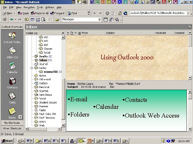This screenshot has width=193, height=144.
Task: Open the New button dropdown arrow
Action: coord(14,13)
